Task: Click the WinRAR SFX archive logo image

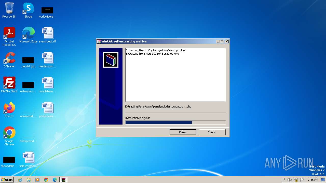Action: pos(111,60)
